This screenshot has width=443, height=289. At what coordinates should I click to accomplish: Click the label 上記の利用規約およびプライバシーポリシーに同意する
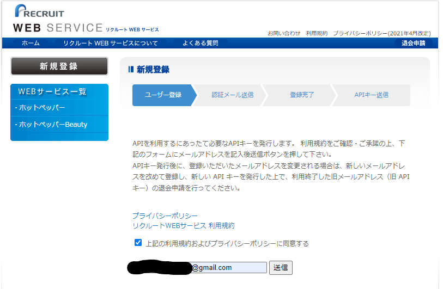click(227, 244)
